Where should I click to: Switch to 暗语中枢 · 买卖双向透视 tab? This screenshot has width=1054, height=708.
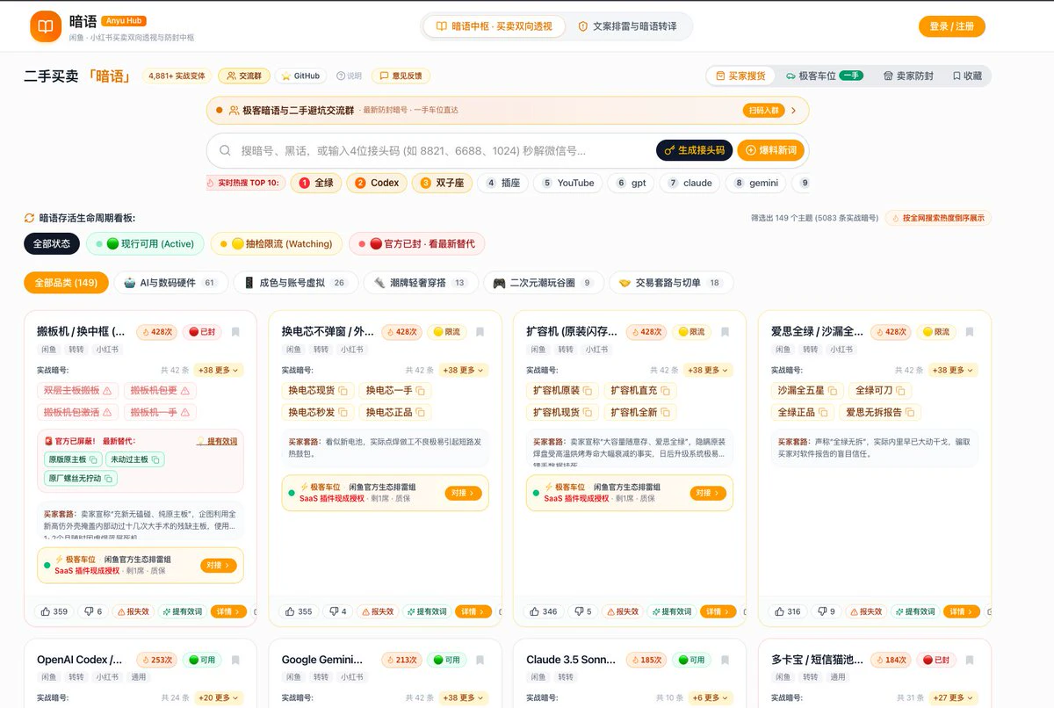(x=495, y=26)
